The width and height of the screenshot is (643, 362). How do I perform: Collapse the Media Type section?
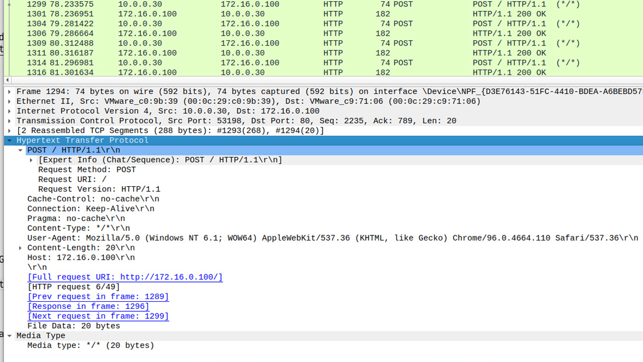[9, 336]
